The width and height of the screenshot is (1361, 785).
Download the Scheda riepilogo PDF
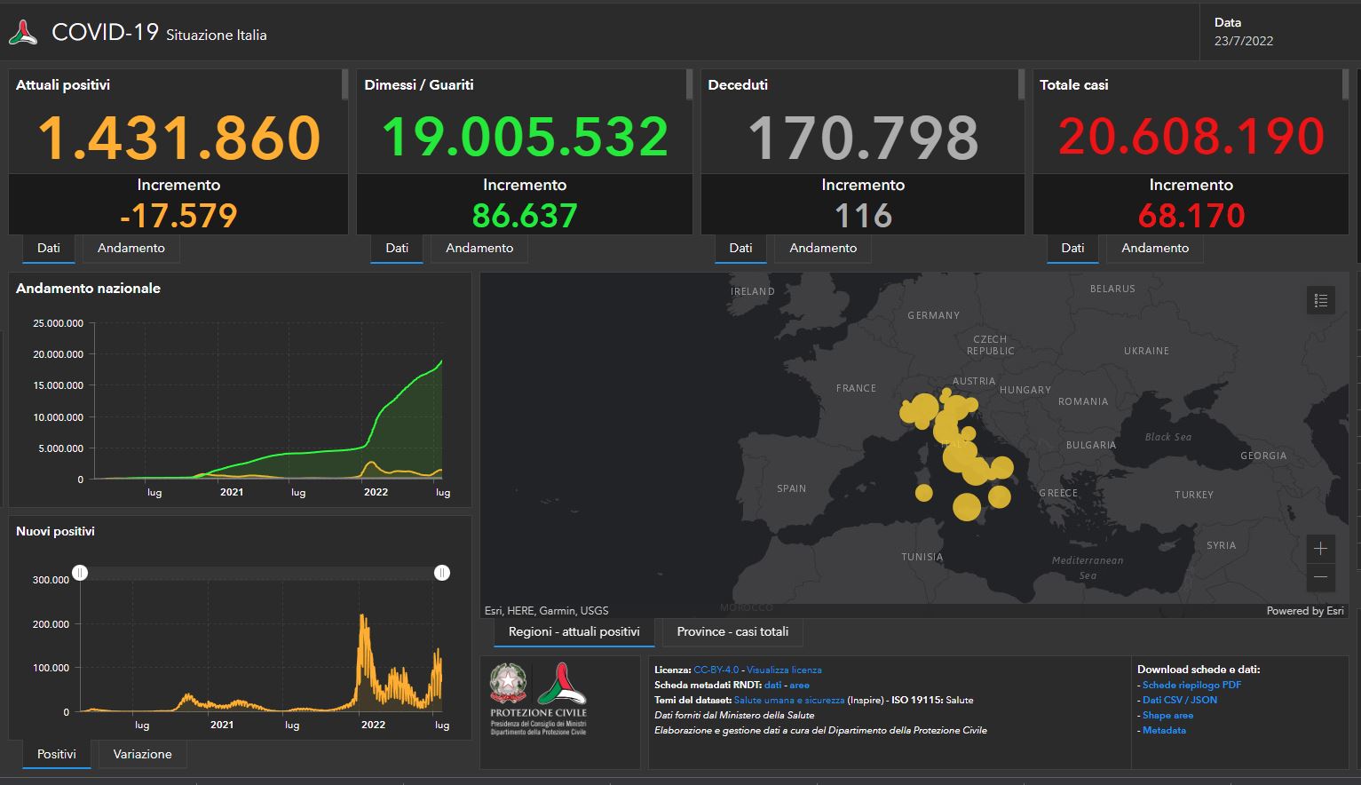(1191, 685)
